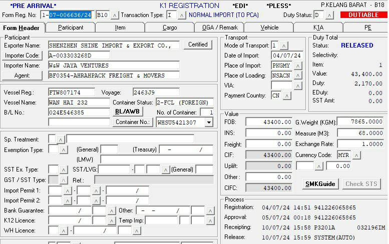The height and width of the screenshot is (244, 389).
Task: Switch to OGA / Remark tab
Action: (220, 27)
